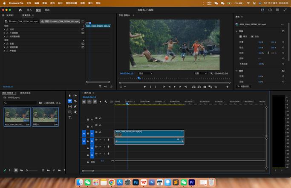Image resolution: width=291 pixels, height=188 pixels.
Task: Toggle A1 track targeting button
Action: point(92,141)
